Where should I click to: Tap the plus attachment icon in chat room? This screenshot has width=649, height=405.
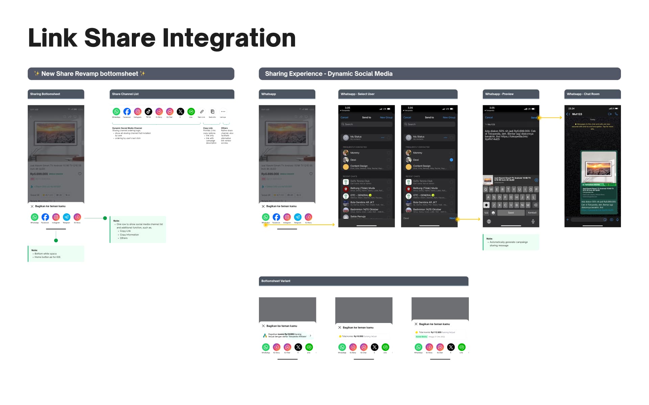(568, 220)
